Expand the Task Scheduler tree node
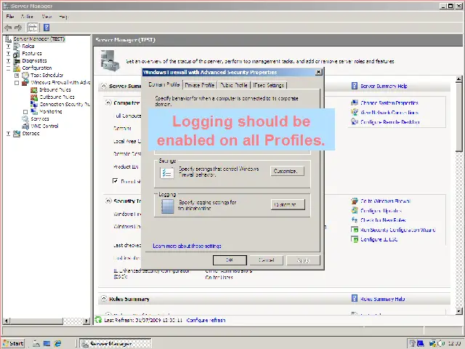This screenshot has height=349, width=465. (17, 76)
